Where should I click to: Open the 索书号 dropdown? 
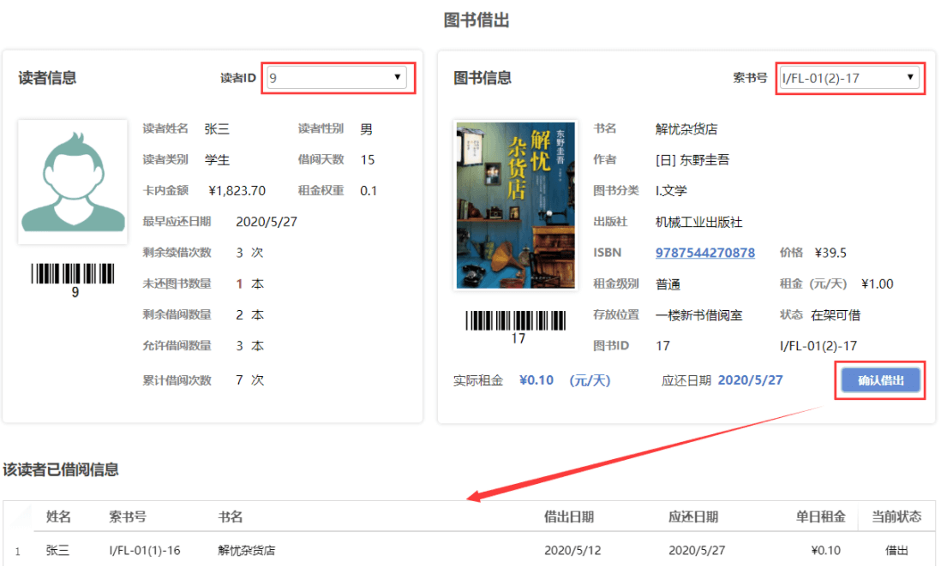pyautogui.click(x=849, y=78)
